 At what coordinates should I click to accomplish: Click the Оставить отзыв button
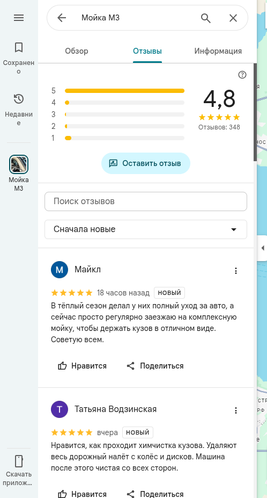coord(145,163)
